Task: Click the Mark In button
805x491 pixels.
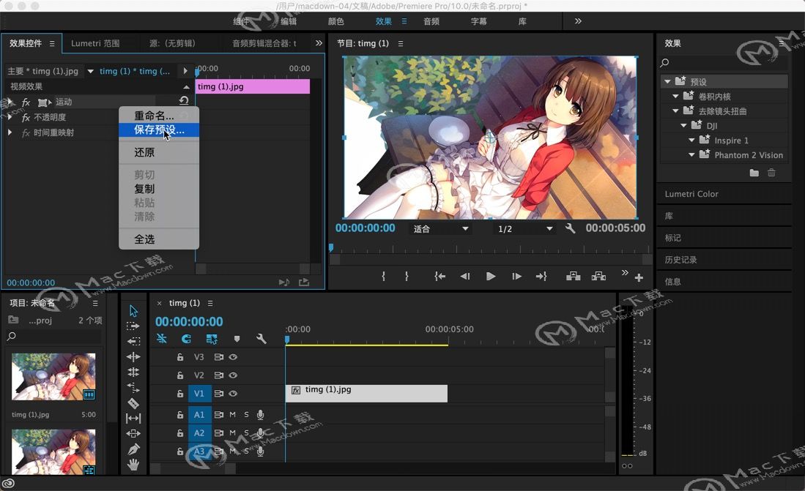Action: click(x=384, y=277)
